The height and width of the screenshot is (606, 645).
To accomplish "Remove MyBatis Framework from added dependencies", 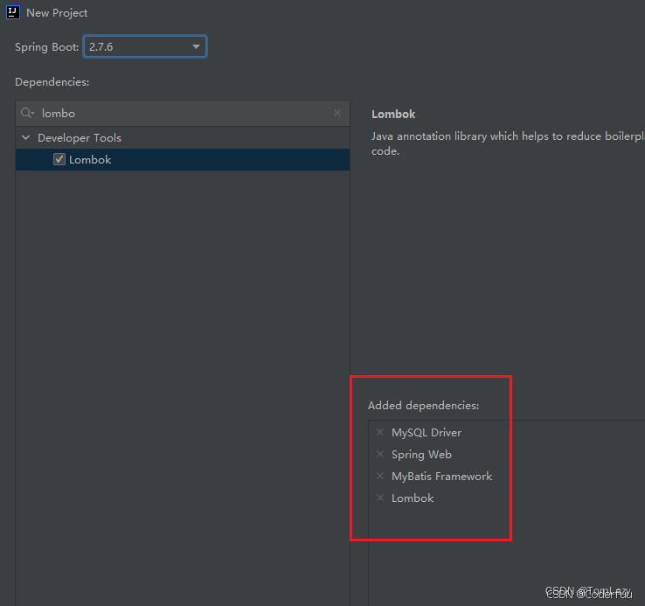I will (x=380, y=476).
